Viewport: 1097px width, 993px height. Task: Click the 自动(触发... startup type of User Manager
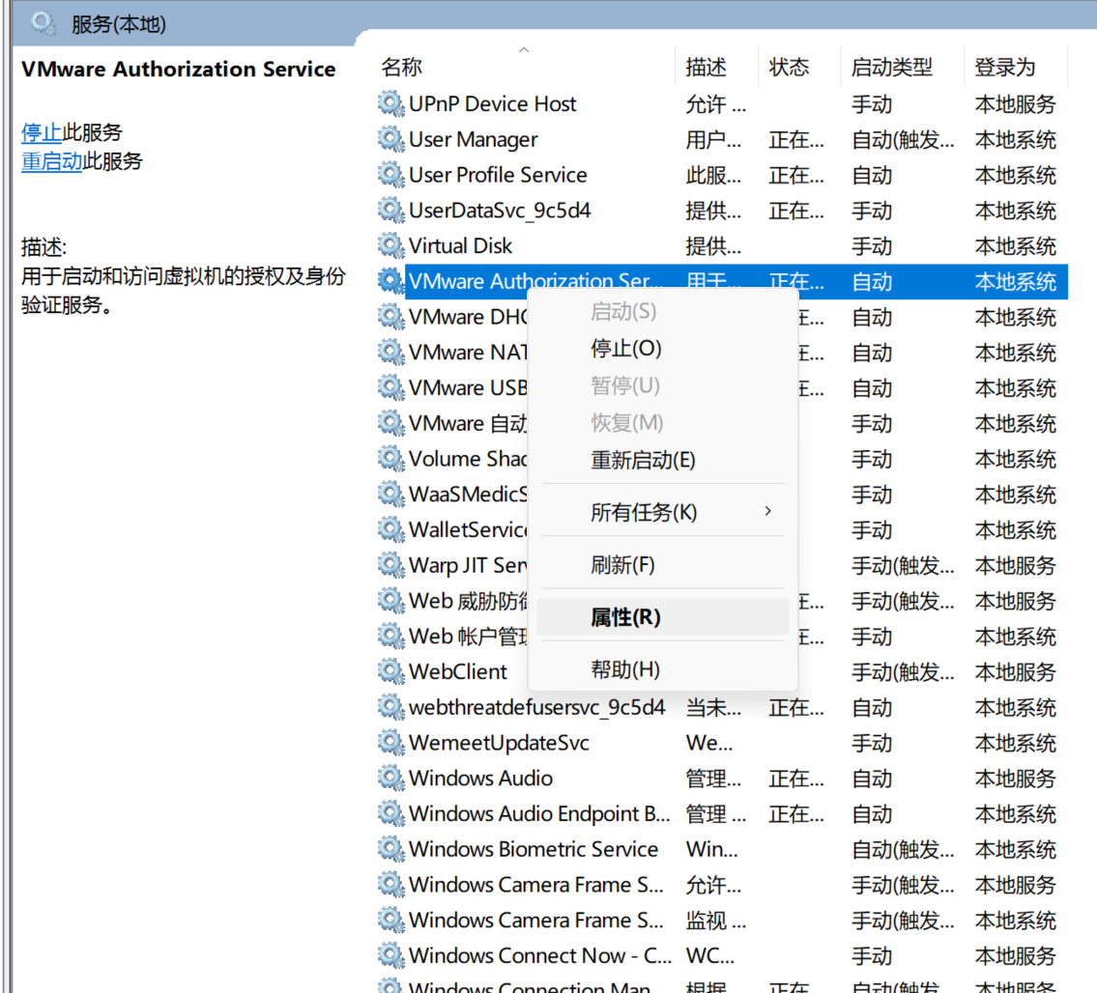click(903, 140)
